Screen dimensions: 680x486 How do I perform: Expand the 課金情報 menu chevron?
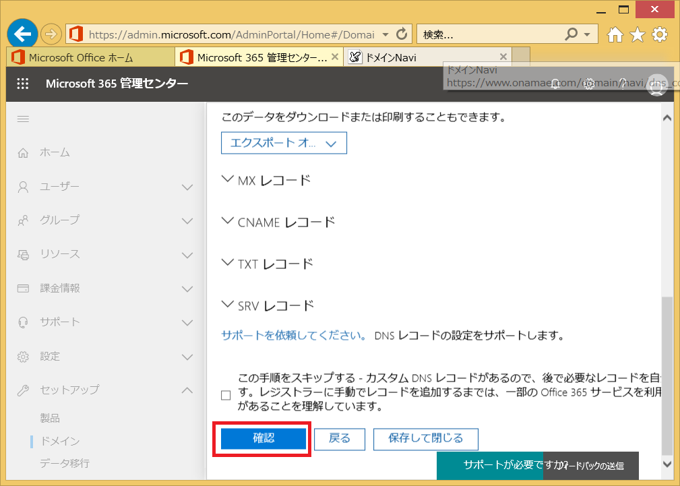(x=187, y=289)
